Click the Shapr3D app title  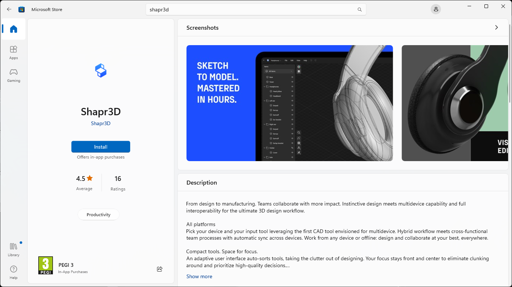pos(101,112)
